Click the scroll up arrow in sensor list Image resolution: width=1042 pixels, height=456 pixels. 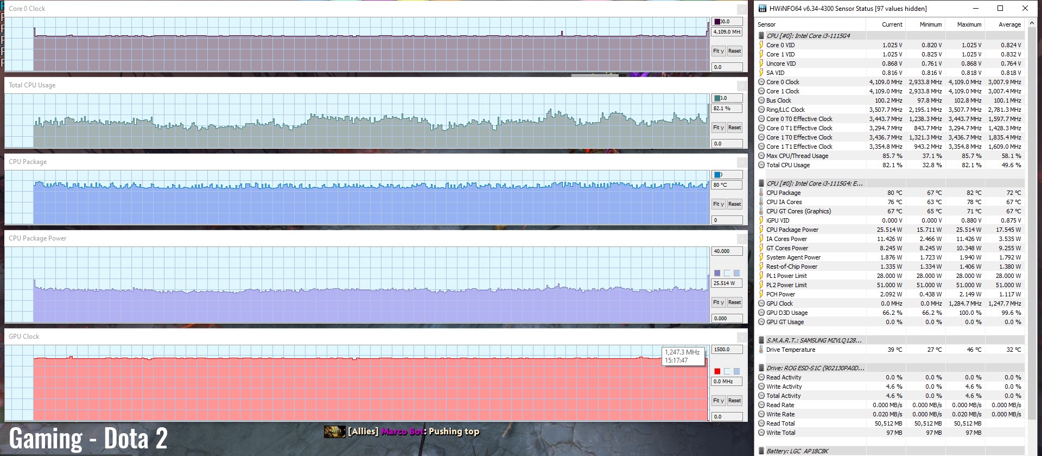[x=1031, y=24]
